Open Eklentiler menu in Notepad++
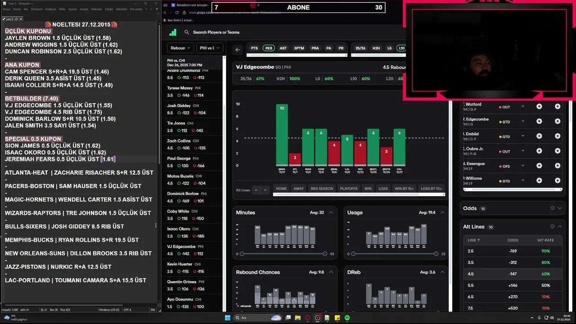576x324 pixels. pyautogui.click(x=121, y=9)
